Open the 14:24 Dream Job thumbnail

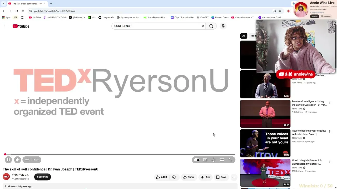tap(265, 173)
